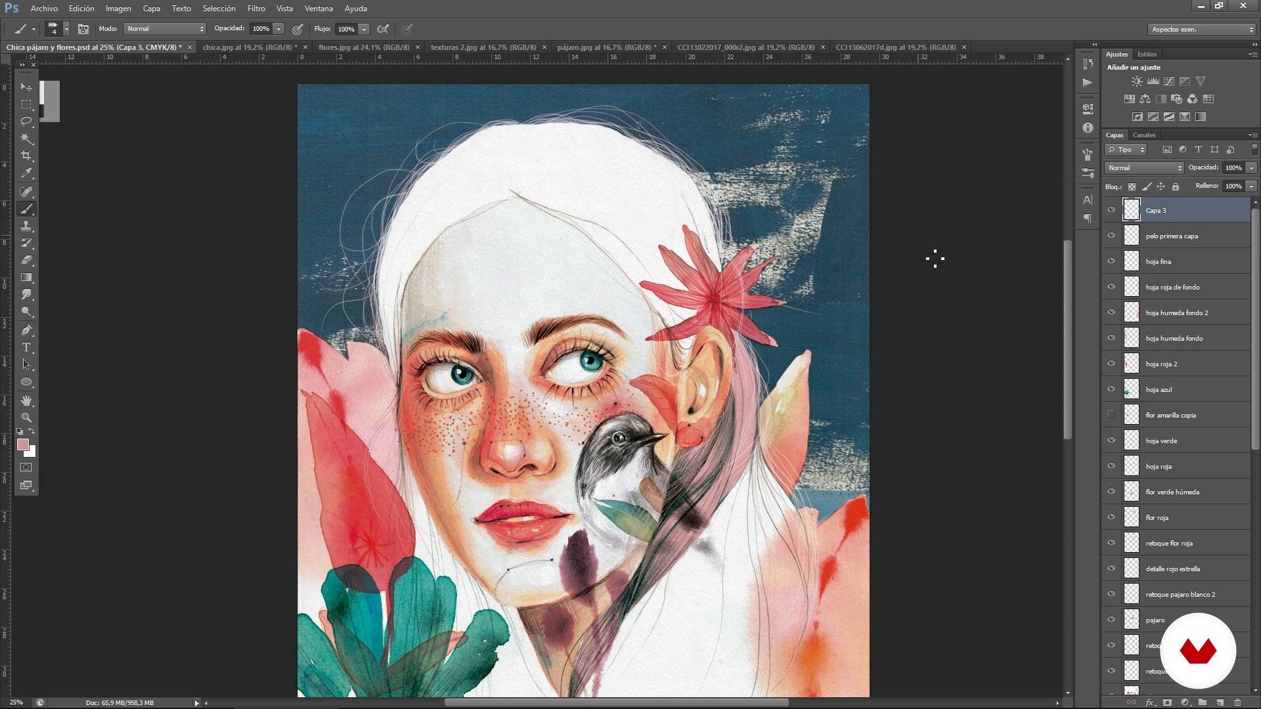The image size is (1261, 709).
Task: Hide the hoja fina layer
Action: [1111, 261]
